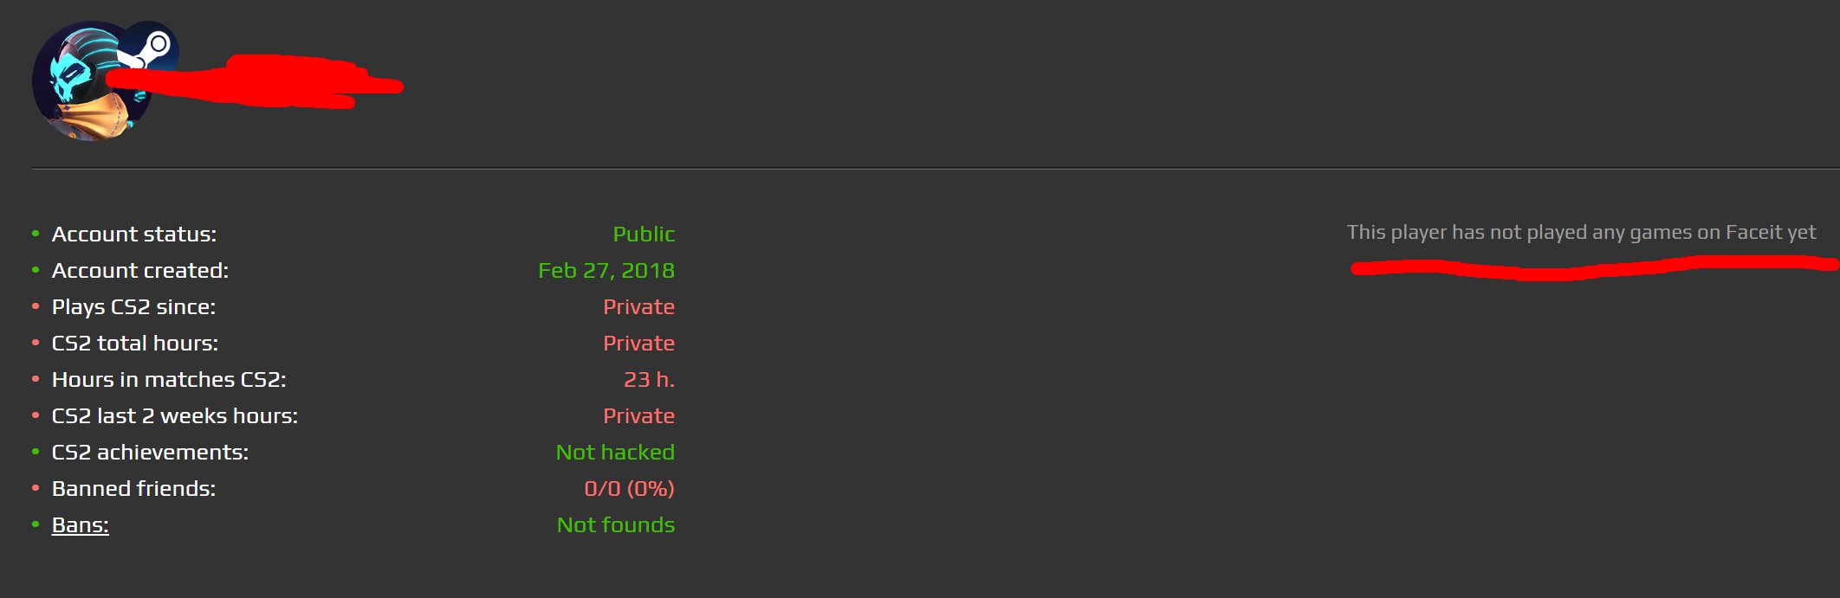The height and width of the screenshot is (598, 1840).
Task: Click the Not founds bans result
Action: (615, 525)
